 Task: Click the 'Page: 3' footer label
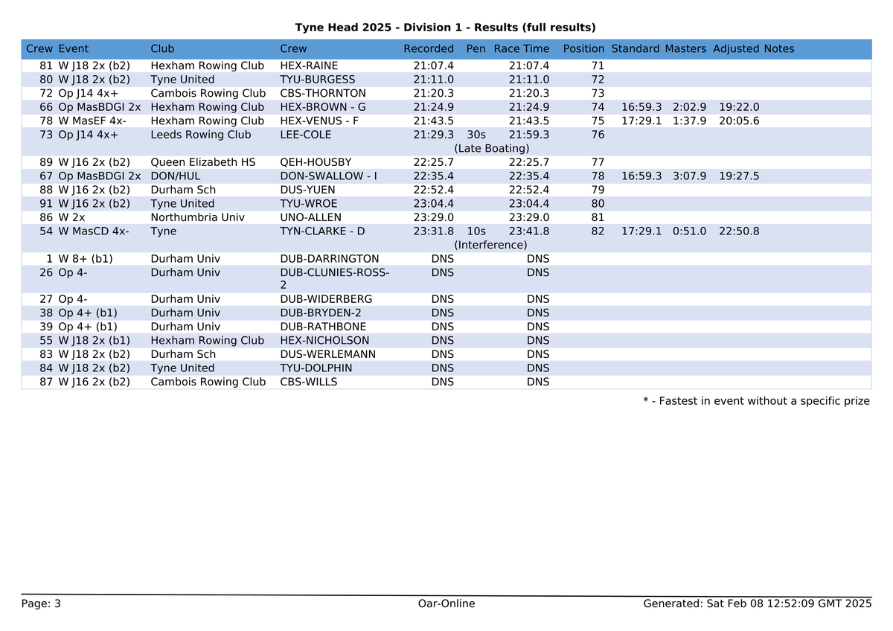pyautogui.click(x=42, y=603)
